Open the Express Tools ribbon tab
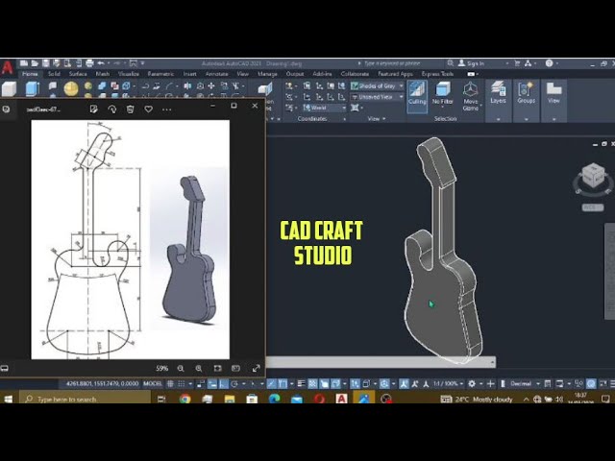The image size is (615, 461). coord(437,74)
